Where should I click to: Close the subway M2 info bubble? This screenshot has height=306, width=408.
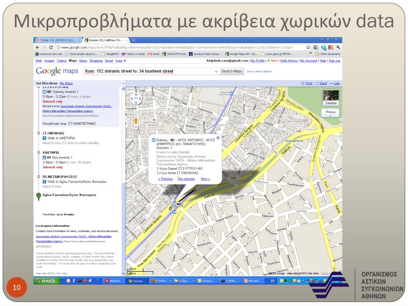point(218,137)
